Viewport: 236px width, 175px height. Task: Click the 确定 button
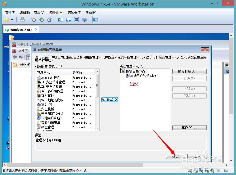click(x=176, y=156)
